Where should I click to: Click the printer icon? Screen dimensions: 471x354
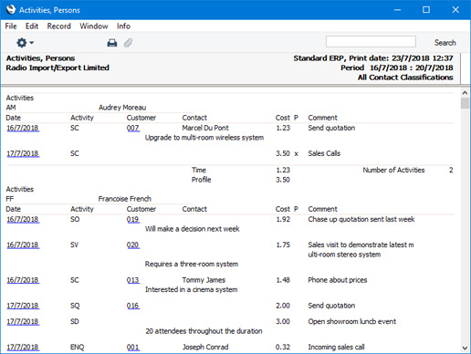tap(112, 43)
